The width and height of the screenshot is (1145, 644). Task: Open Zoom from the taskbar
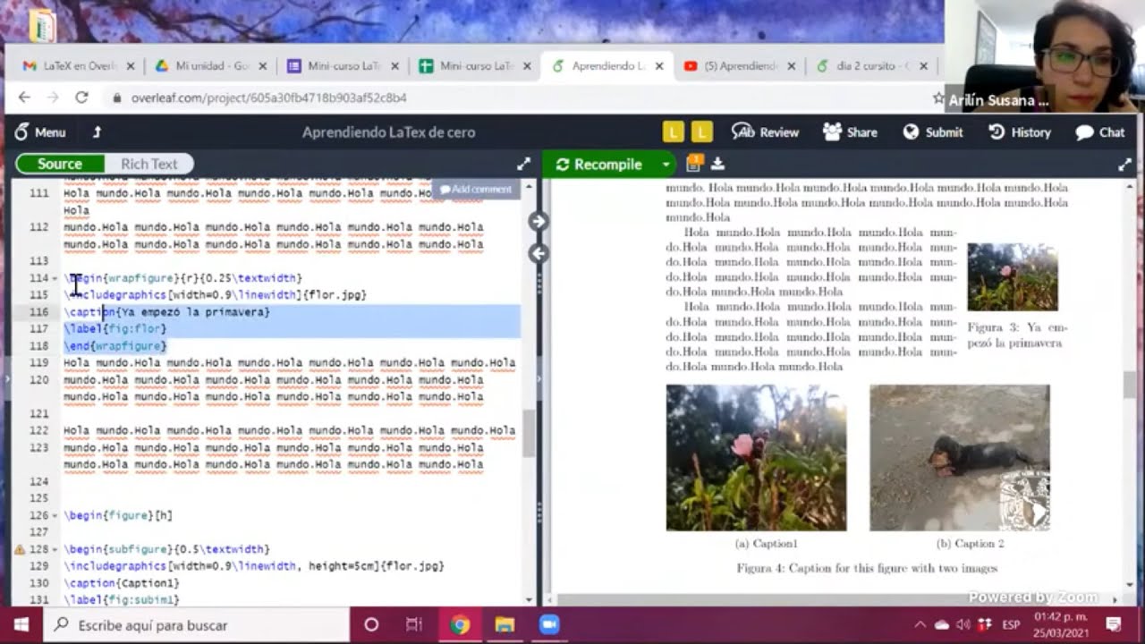548,624
